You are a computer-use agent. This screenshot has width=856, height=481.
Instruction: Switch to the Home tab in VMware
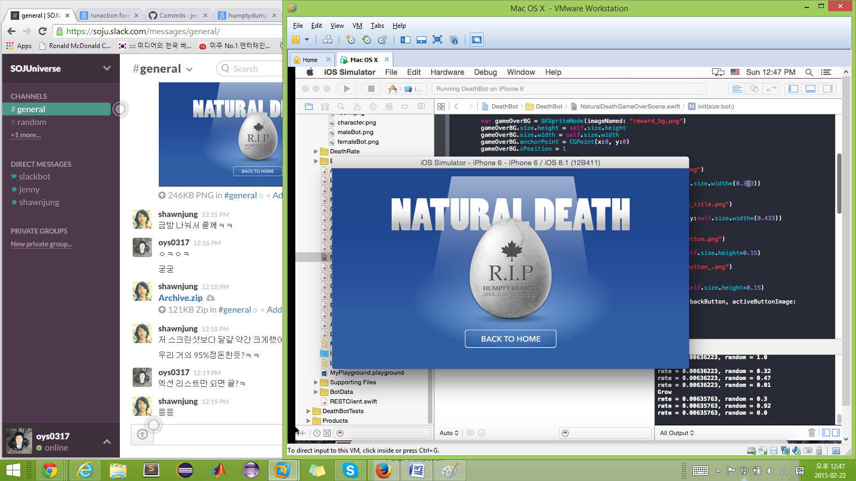(312, 59)
